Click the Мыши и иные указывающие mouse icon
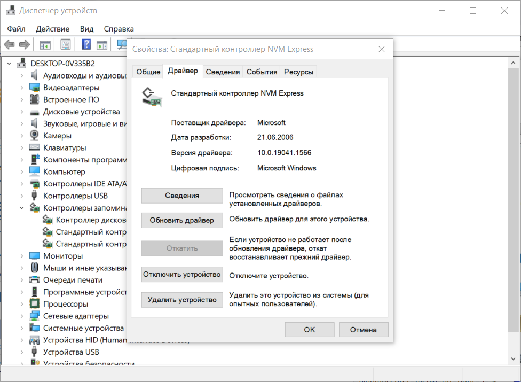 pyautogui.click(x=35, y=267)
